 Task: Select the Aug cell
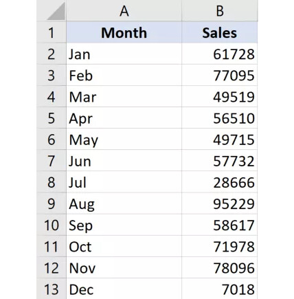pyautogui.click(x=124, y=203)
